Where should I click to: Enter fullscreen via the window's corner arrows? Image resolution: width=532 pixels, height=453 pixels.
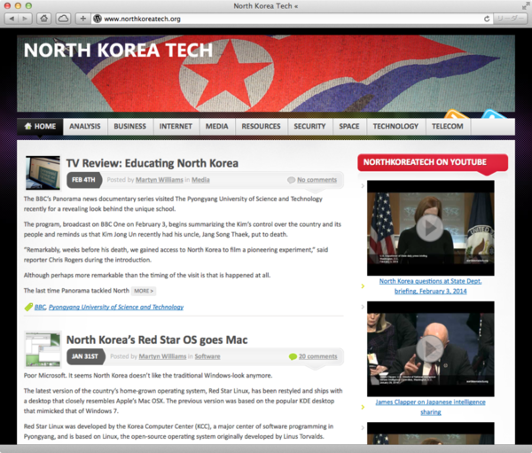point(526,6)
